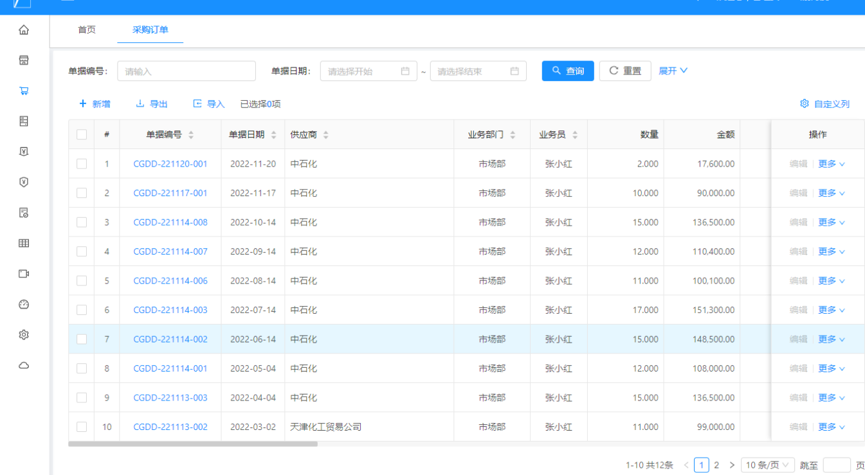Click the 新增 add button

coord(95,104)
